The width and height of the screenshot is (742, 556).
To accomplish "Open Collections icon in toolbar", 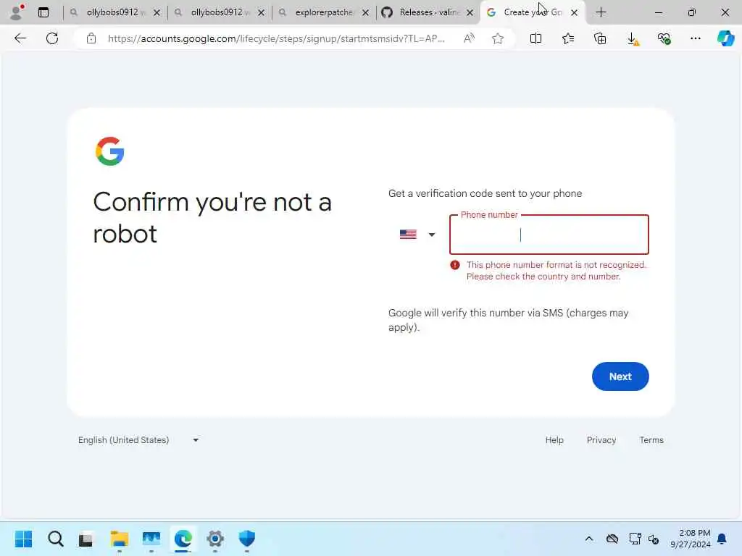I will (599, 38).
